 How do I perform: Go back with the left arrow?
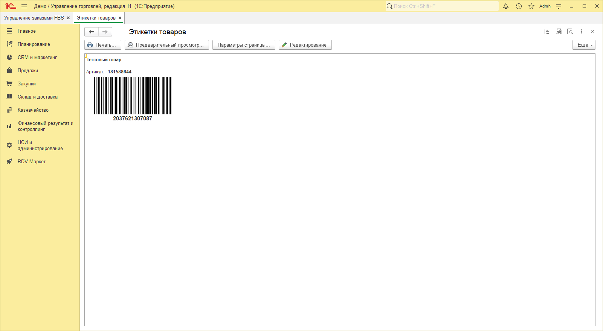[92, 32]
